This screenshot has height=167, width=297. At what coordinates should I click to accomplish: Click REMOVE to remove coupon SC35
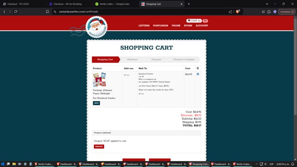pos(99,147)
